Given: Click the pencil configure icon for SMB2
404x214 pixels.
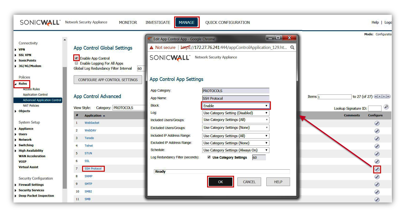Looking at the screenshot, I should (377, 192).
